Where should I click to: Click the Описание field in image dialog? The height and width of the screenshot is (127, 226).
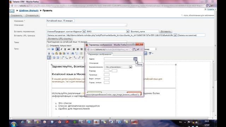point(120,63)
